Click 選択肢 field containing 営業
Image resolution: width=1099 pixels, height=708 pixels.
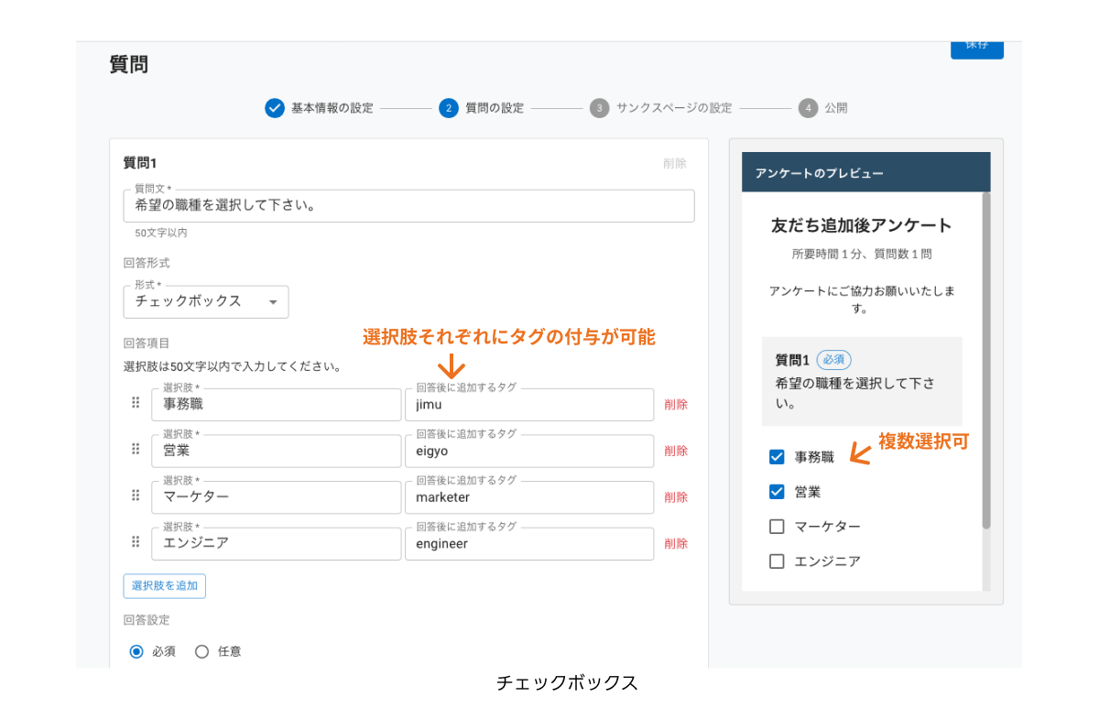[x=277, y=451]
